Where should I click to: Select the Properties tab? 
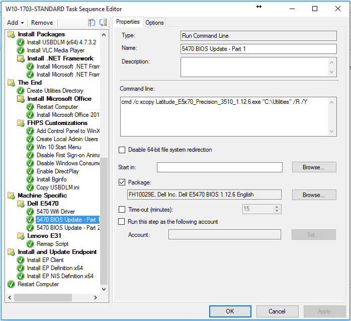click(x=128, y=22)
